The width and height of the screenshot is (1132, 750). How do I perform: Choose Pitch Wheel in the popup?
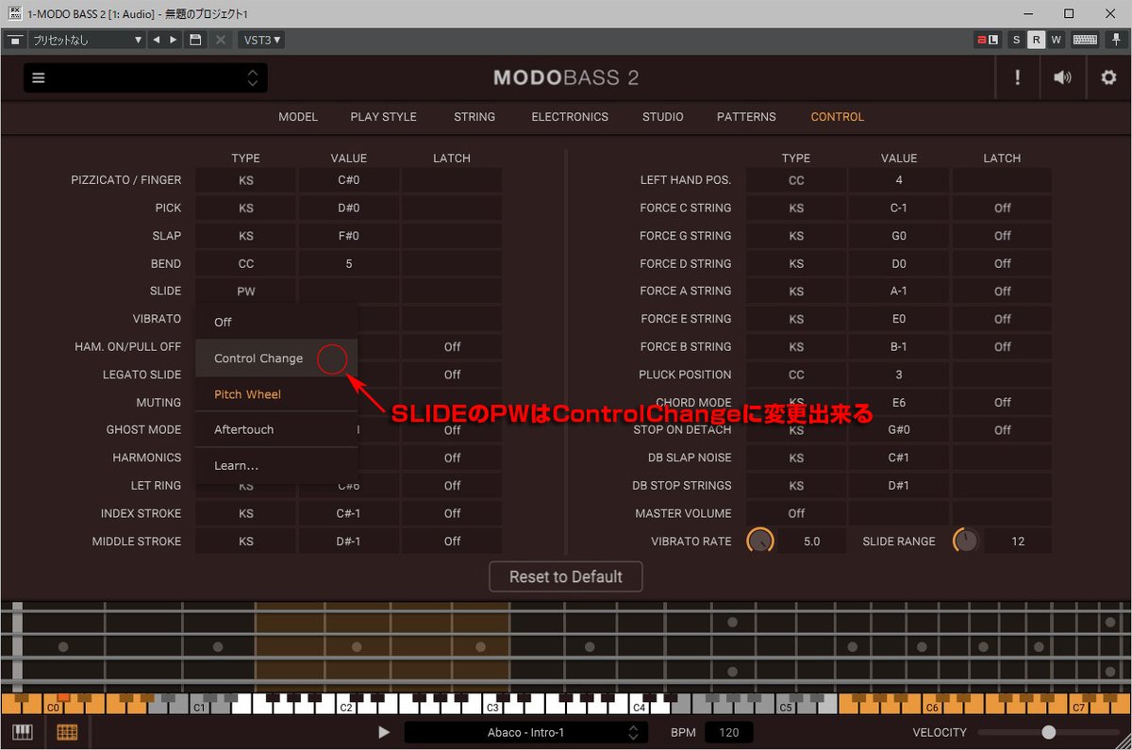(x=276, y=394)
